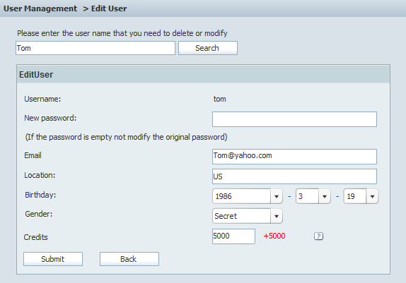
Task: Click the Submit button
Action: pos(53,259)
